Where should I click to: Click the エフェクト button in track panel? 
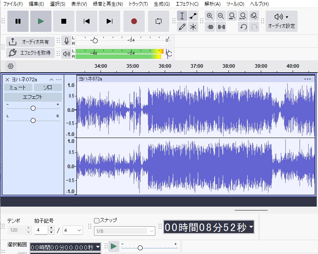point(33,97)
